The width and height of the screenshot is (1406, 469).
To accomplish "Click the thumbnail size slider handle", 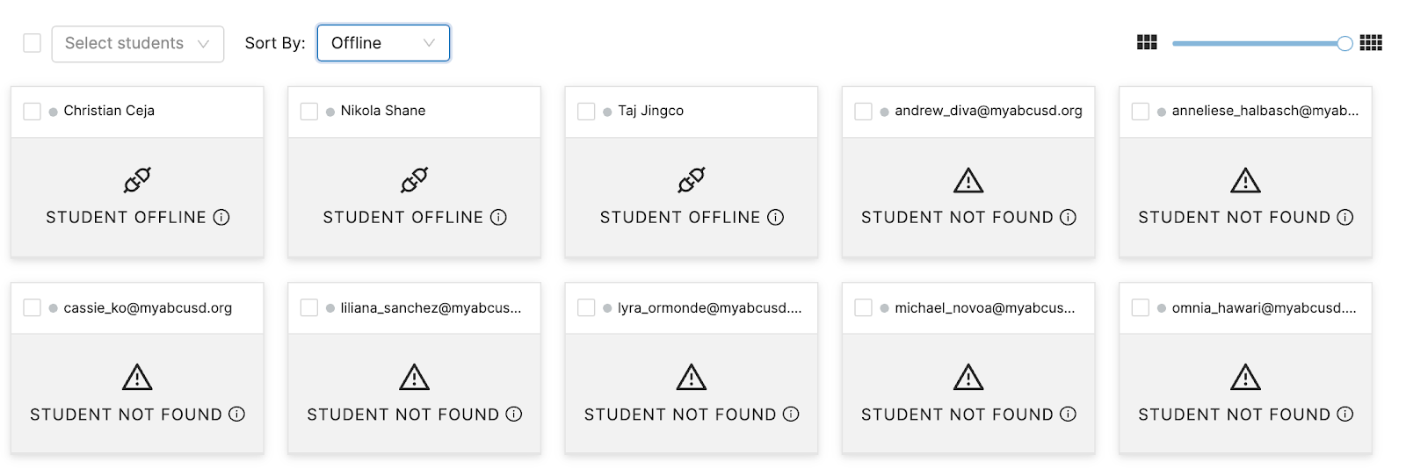I will 1344,43.
